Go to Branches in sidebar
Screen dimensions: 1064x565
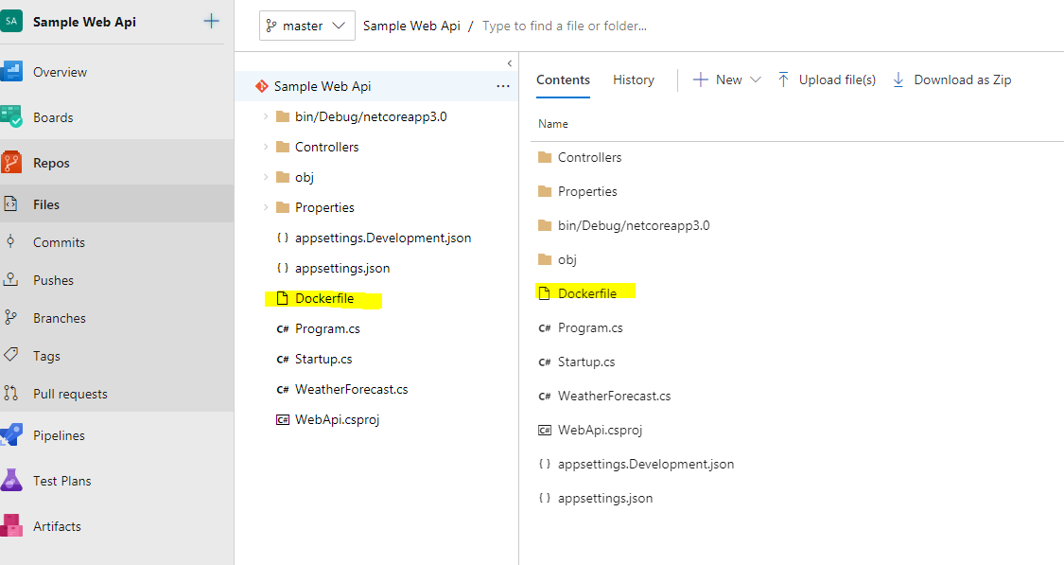[x=59, y=318]
